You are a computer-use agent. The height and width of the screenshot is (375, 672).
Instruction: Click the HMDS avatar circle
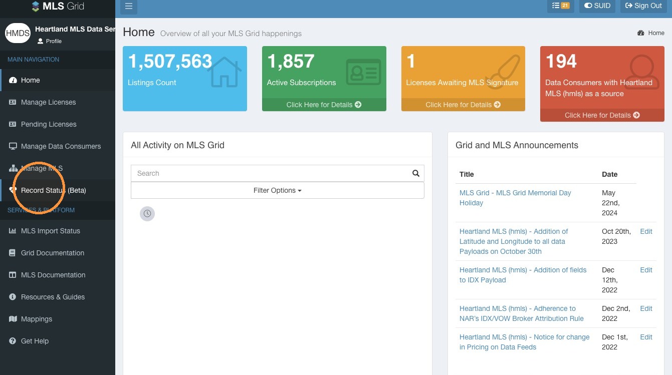tap(18, 34)
